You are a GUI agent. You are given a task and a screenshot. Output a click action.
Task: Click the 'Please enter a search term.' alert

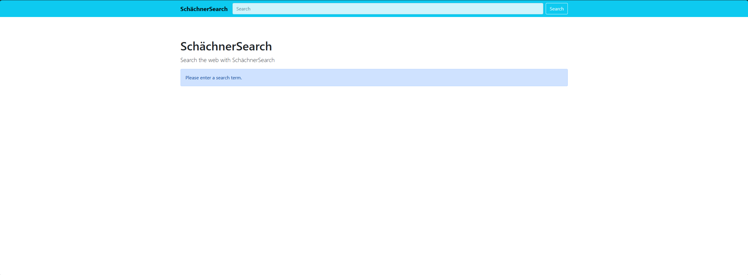(x=374, y=78)
